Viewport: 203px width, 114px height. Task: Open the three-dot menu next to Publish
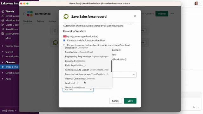pos(172,14)
